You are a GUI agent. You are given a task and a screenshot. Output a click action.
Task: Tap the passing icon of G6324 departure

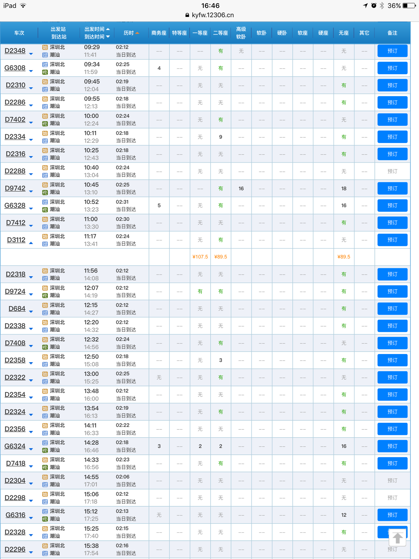tap(45, 443)
